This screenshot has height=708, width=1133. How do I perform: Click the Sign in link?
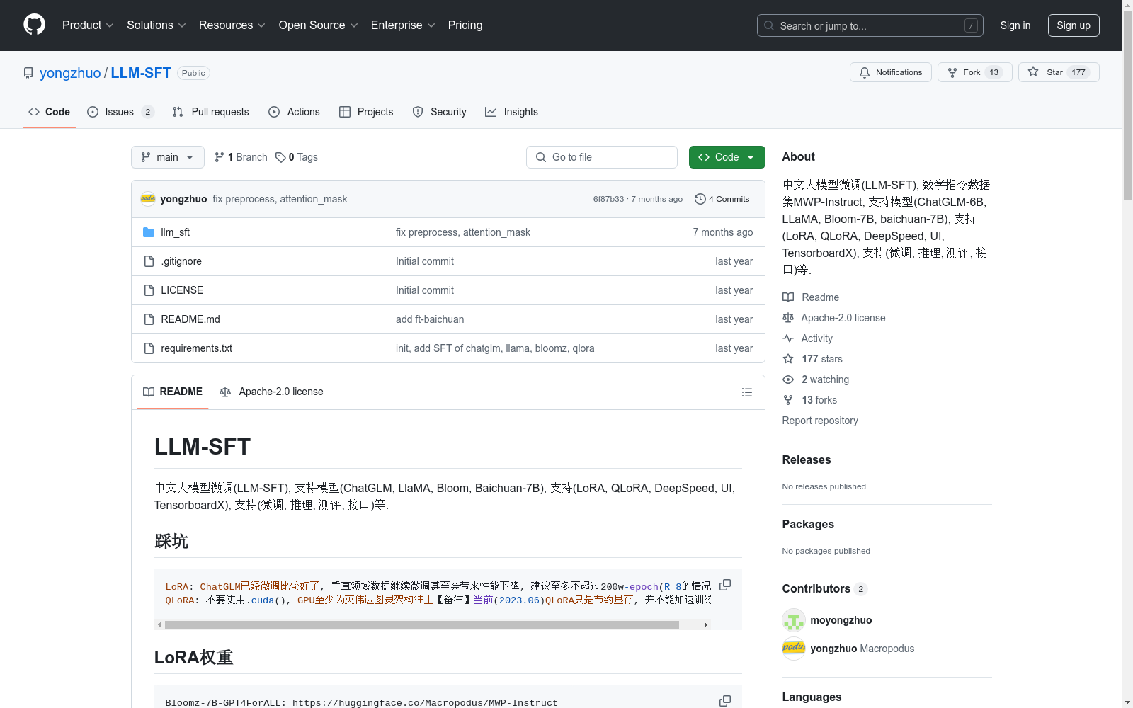(1015, 25)
